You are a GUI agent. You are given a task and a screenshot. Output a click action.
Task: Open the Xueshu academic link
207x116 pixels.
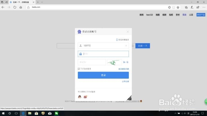tap(178, 15)
